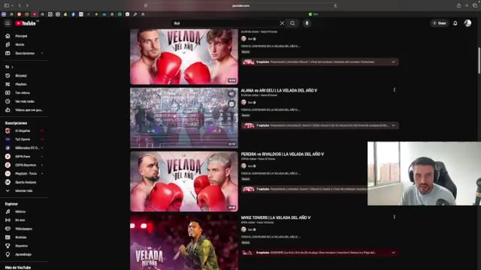Clear the search box with X
This screenshot has width=481, height=270.
282,23
